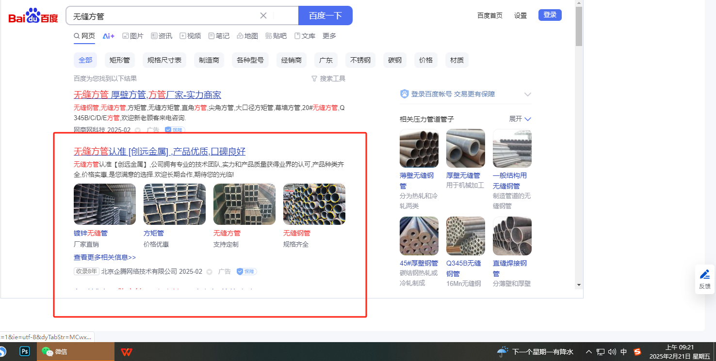716x361 pixels.
Task: Open the 薄壁无缝钢管 thumbnail image
Action: pyautogui.click(x=419, y=148)
